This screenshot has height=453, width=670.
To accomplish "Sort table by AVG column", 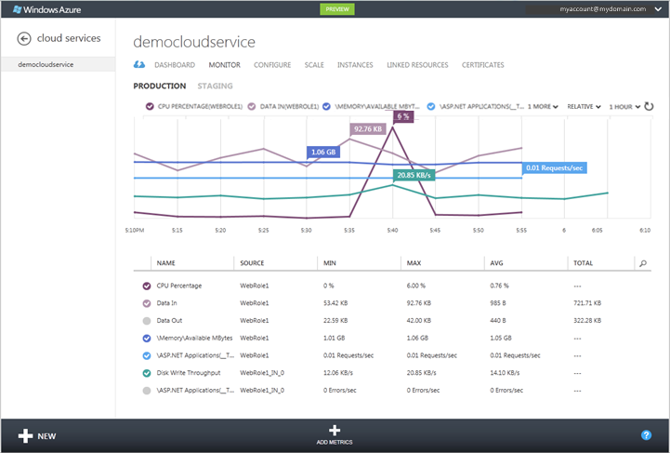I will 496,263.
